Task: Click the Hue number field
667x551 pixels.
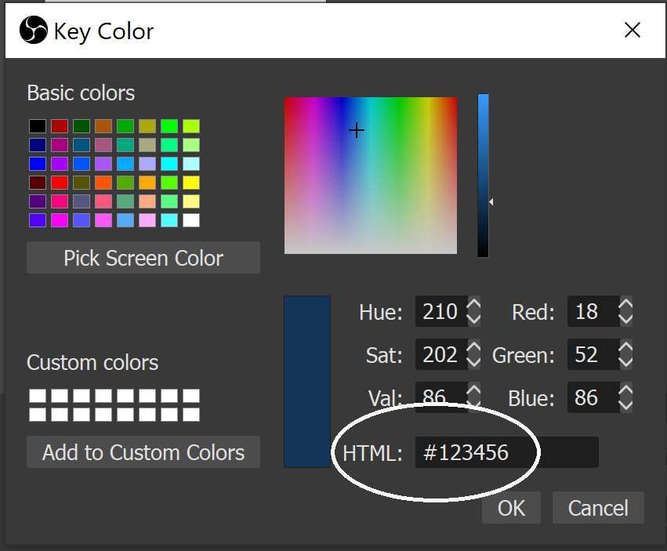Action: pyautogui.click(x=441, y=311)
